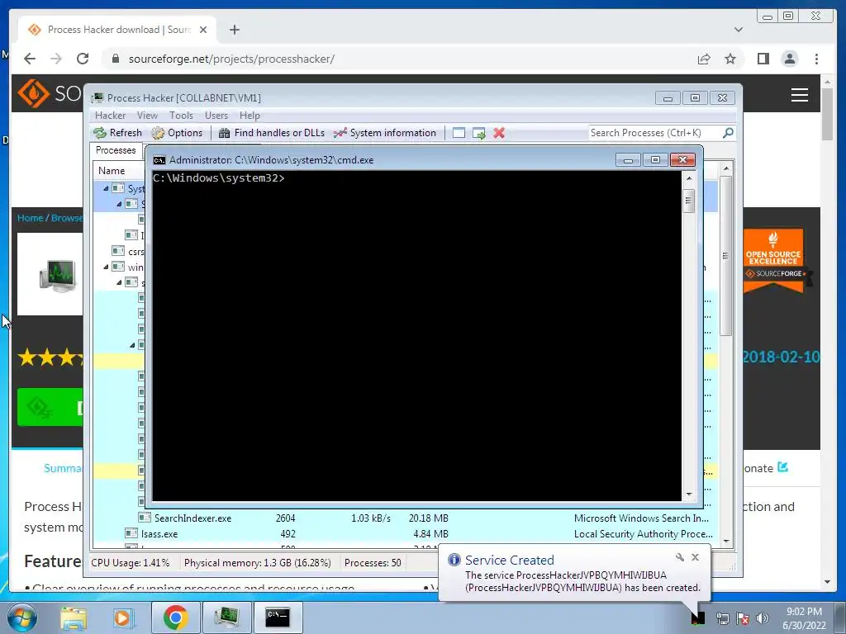The height and width of the screenshot is (634, 846).
Task: Open the Hacker menu
Action: click(x=110, y=116)
